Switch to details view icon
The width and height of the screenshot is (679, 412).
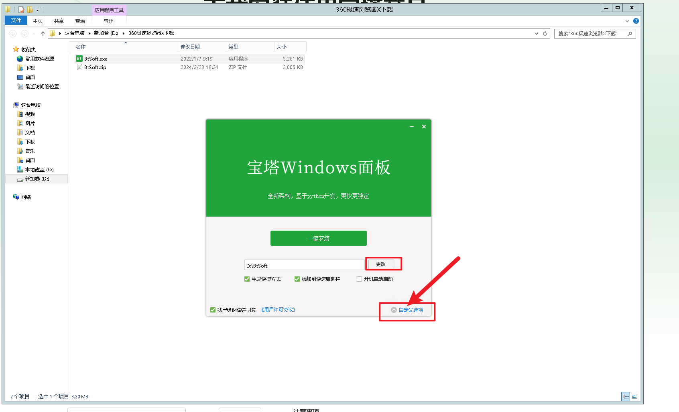[626, 396]
